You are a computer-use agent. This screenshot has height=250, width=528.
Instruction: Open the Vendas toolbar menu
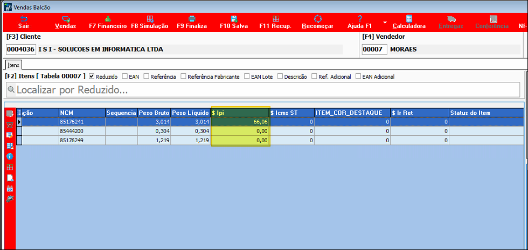click(x=66, y=22)
